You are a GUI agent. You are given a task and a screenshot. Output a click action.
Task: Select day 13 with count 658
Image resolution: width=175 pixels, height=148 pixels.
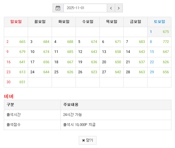[x=112, y=52]
